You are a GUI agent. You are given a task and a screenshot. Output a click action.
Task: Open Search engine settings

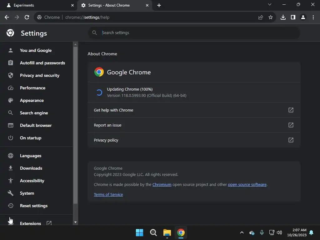36,113
